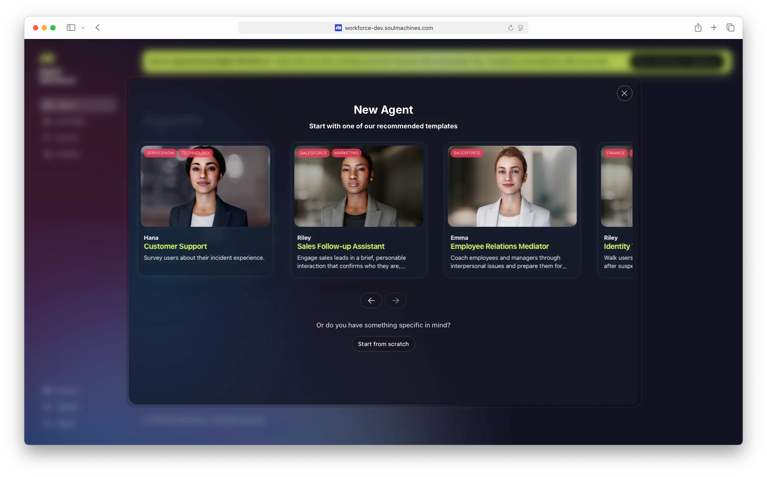Go to previous templates with left arrow
The width and height of the screenshot is (767, 477).
[x=371, y=301]
